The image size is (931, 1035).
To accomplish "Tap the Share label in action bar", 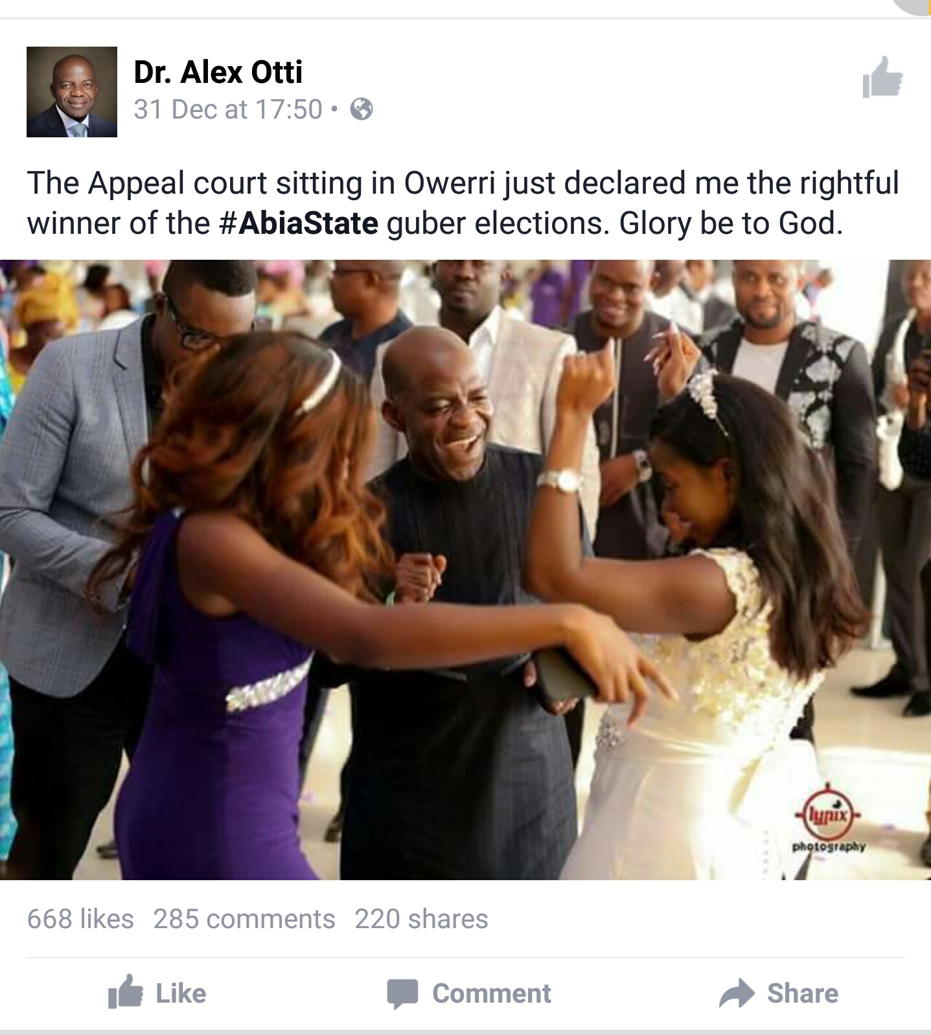I will [x=803, y=994].
